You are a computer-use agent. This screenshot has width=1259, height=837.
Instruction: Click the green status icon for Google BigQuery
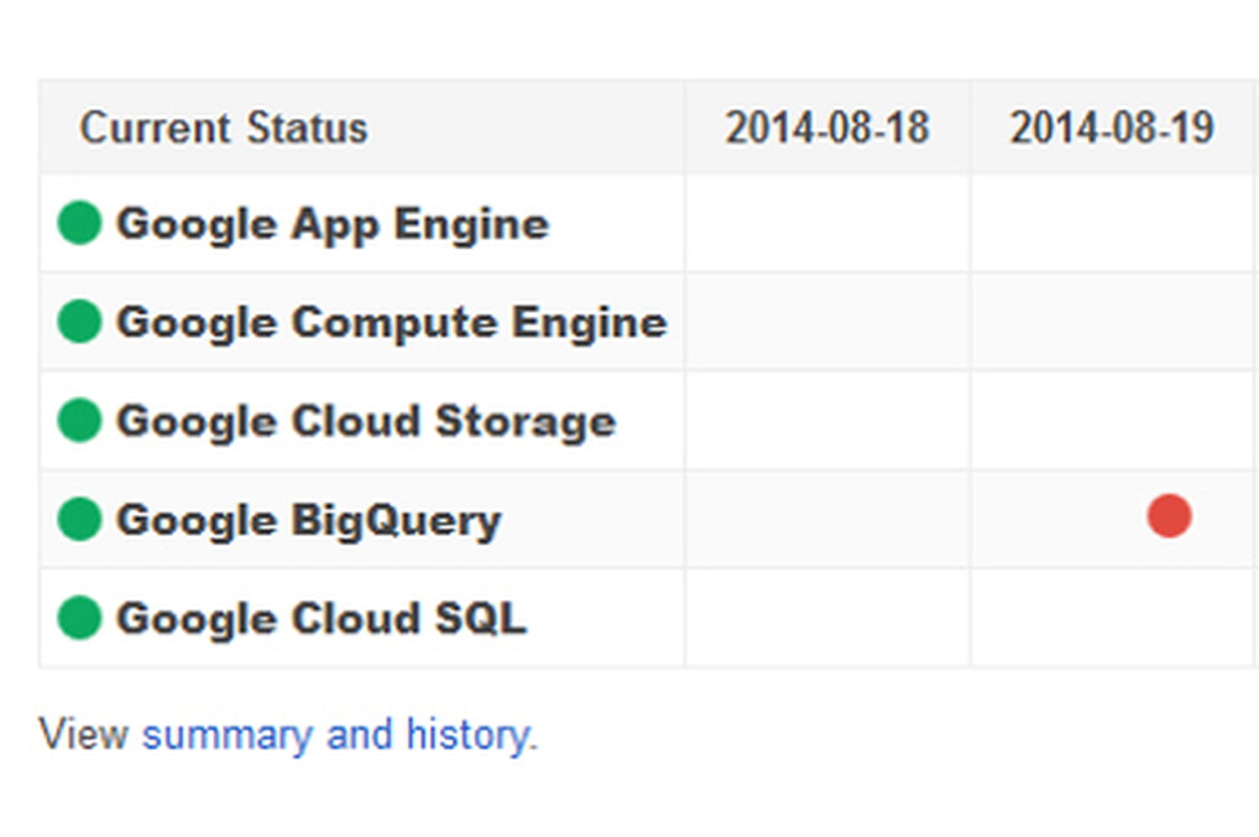coord(80,519)
